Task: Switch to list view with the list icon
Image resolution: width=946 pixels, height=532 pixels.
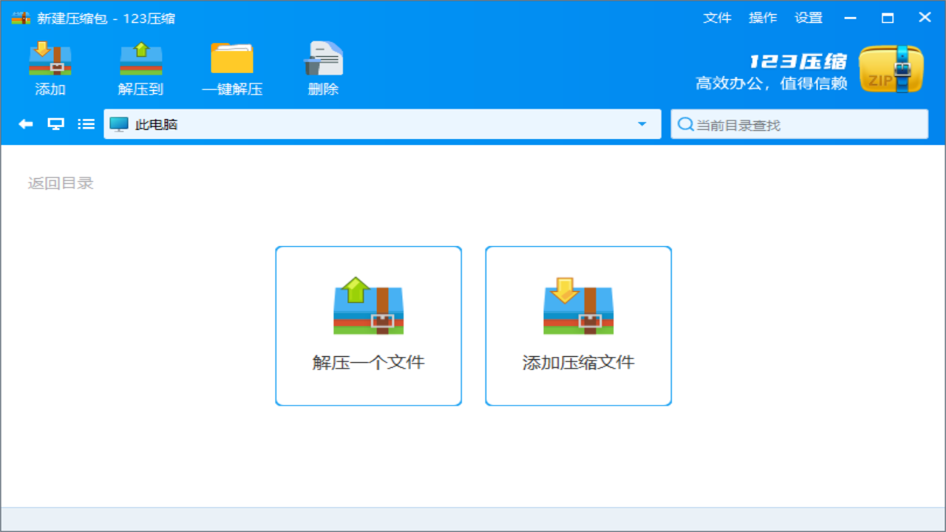Action: pyautogui.click(x=86, y=123)
